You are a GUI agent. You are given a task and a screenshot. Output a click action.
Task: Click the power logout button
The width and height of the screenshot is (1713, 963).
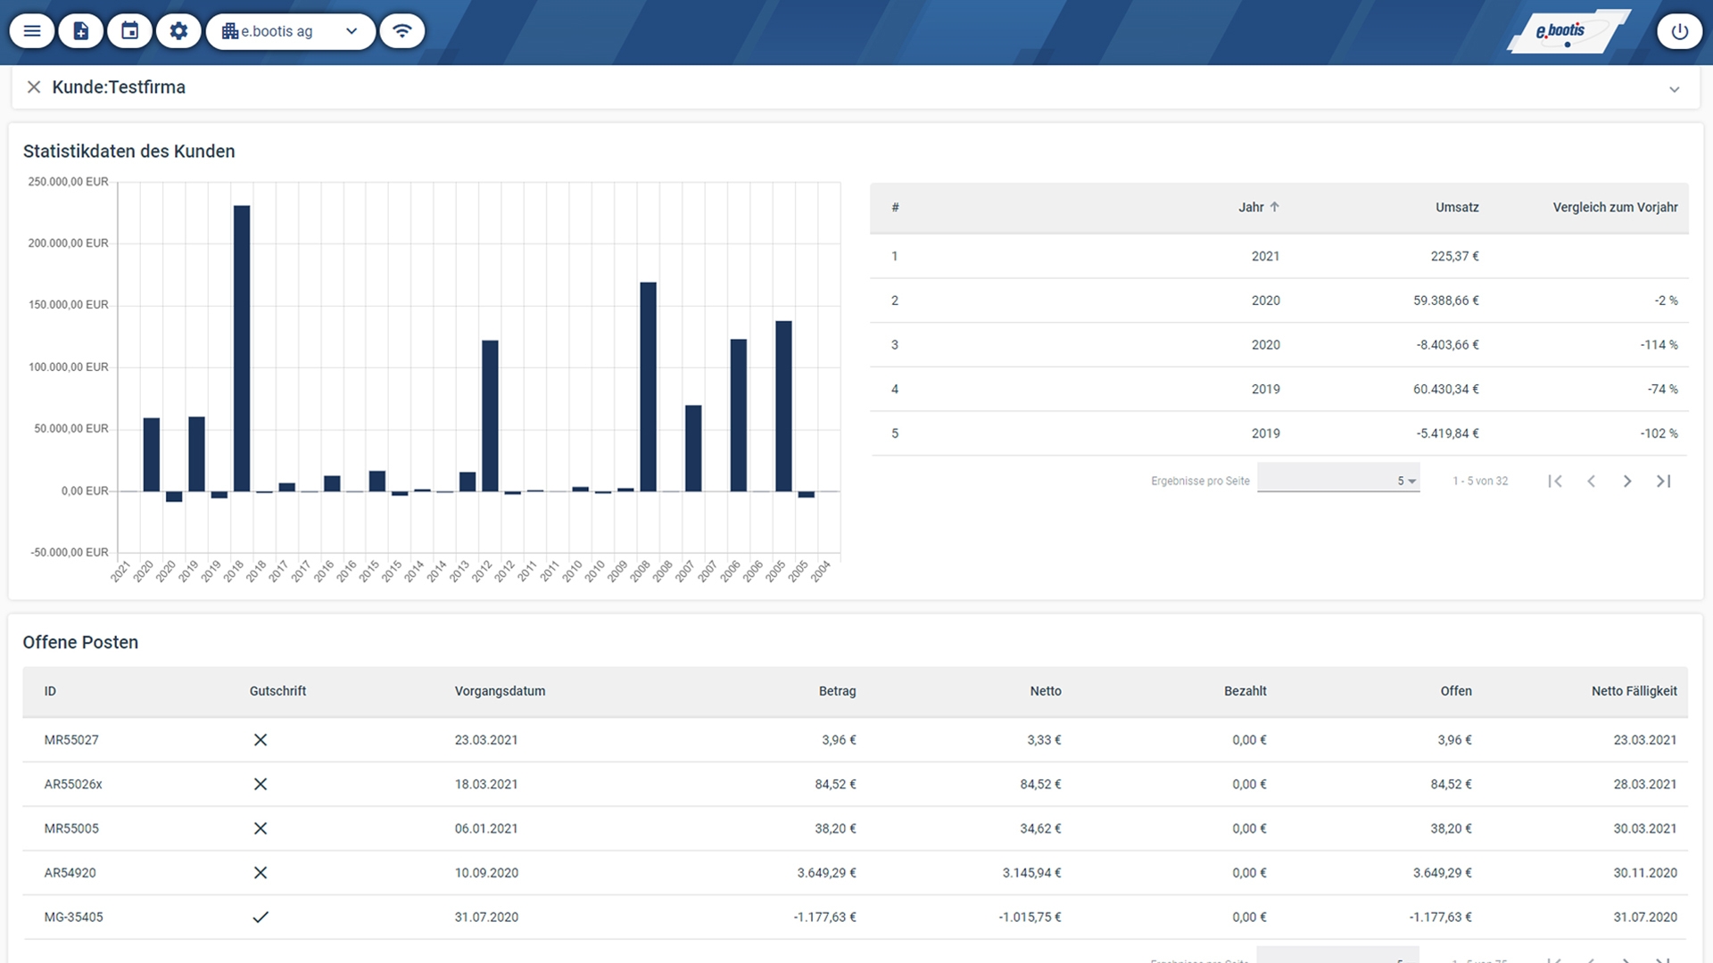coord(1679,31)
